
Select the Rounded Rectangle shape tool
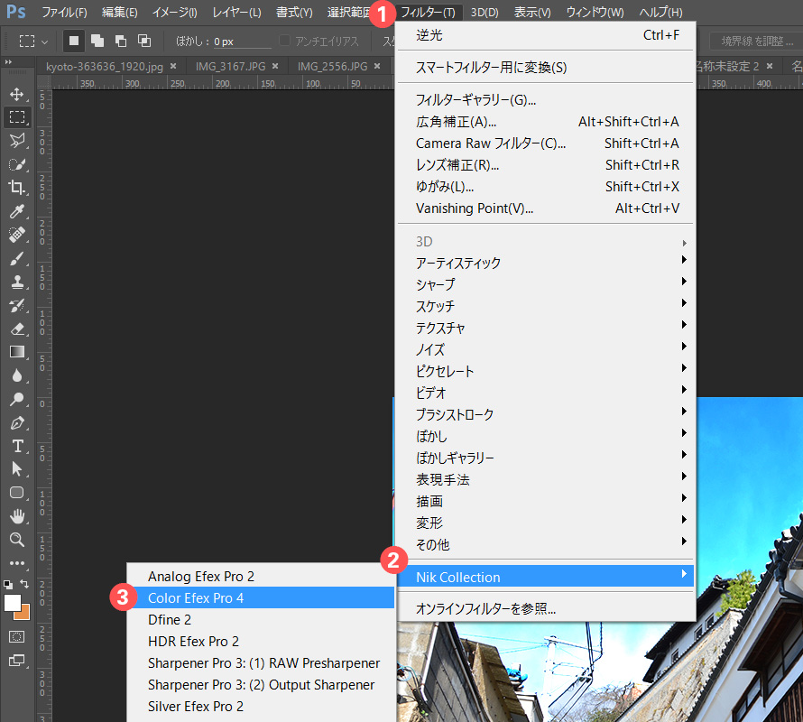(17, 493)
